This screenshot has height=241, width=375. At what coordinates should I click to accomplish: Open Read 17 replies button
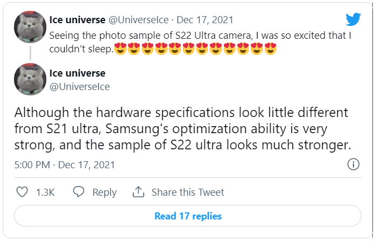click(x=188, y=216)
